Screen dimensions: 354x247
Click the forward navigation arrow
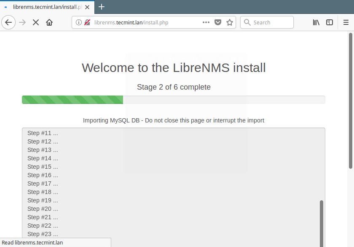(x=22, y=22)
